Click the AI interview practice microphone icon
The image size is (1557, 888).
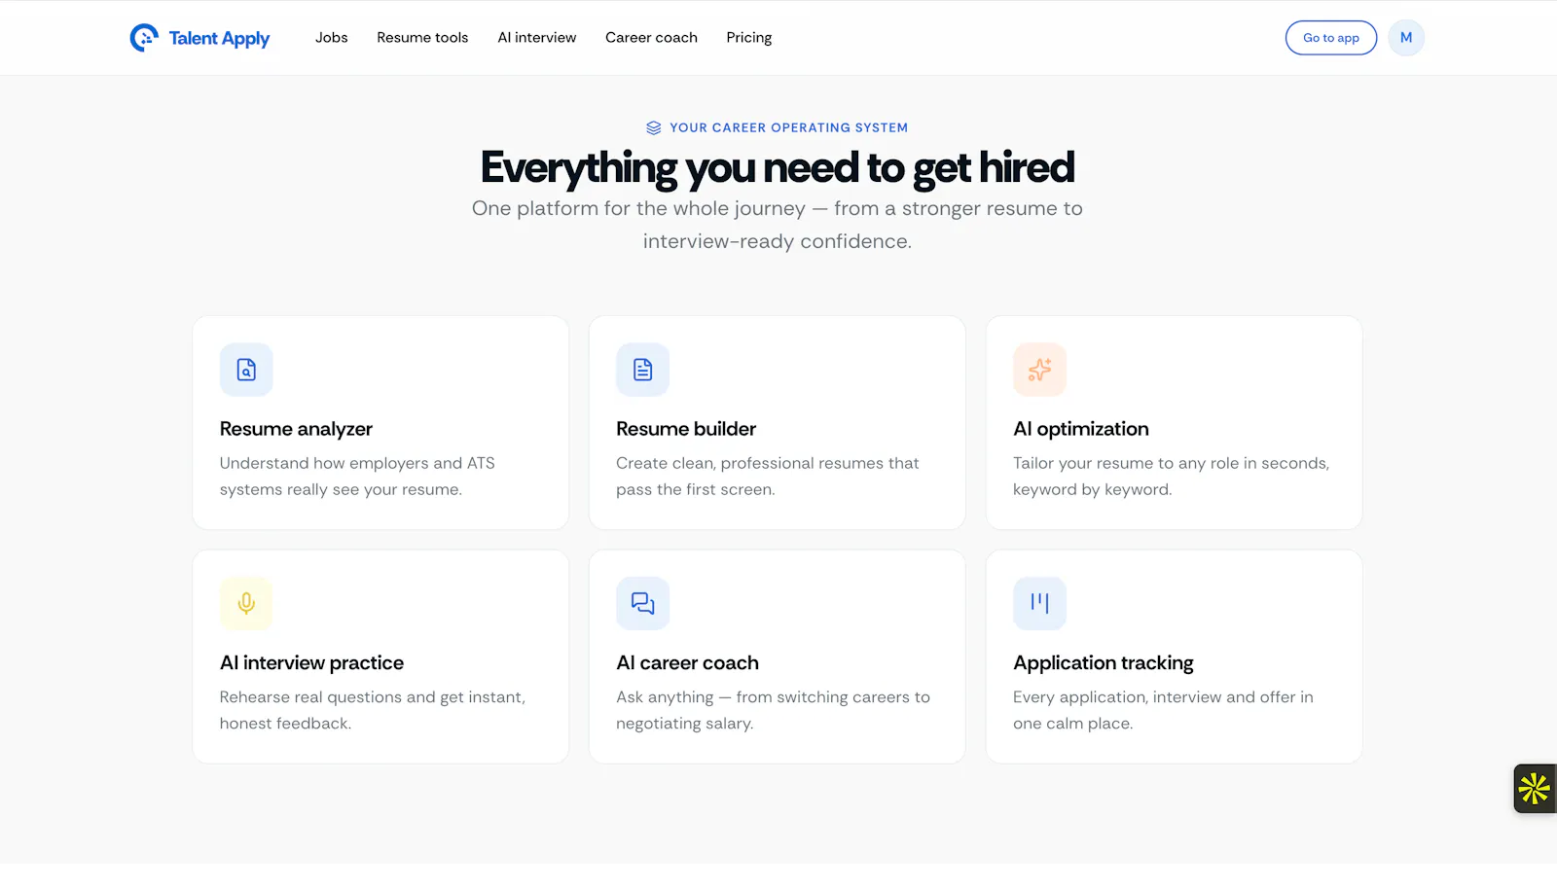click(x=246, y=603)
